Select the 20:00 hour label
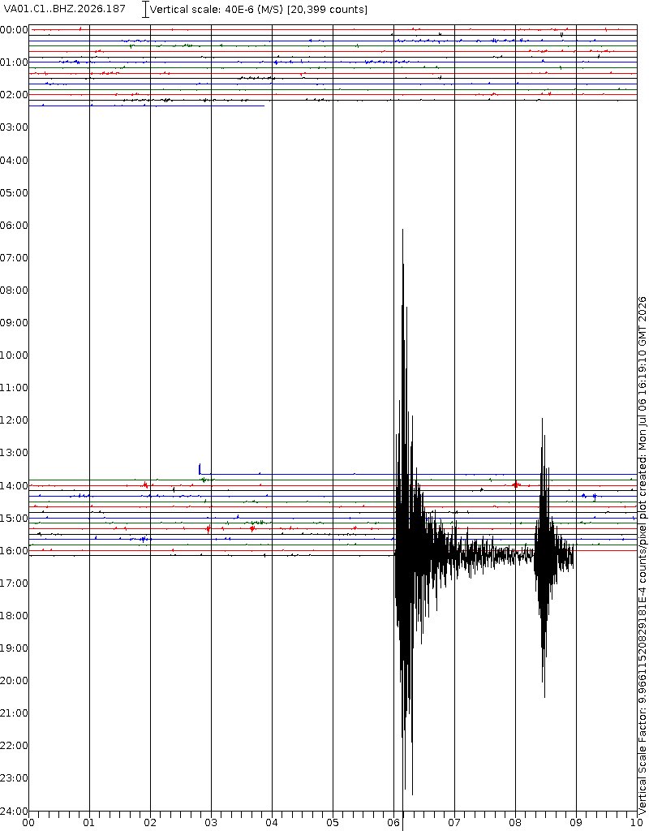 click(15, 681)
